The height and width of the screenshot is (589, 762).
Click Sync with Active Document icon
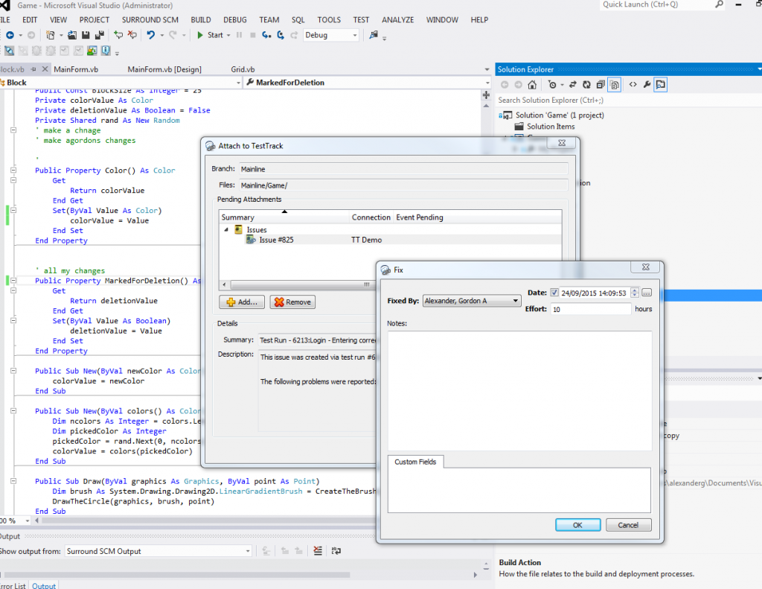(573, 85)
